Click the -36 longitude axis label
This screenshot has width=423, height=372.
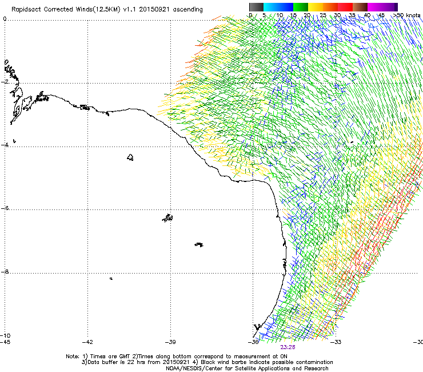(x=253, y=342)
